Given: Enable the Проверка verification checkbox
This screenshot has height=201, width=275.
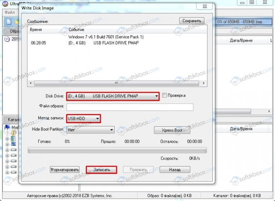Looking at the screenshot, I should click(164, 95).
